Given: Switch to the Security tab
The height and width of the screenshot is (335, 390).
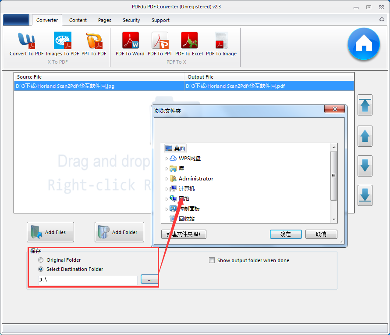Looking at the screenshot, I should pos(131,20).
